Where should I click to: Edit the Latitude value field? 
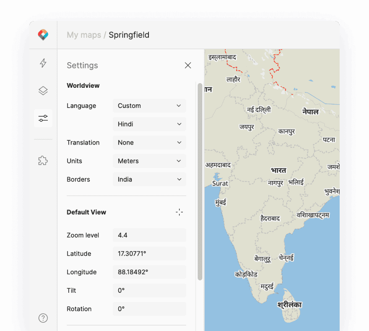click(149, 253)
